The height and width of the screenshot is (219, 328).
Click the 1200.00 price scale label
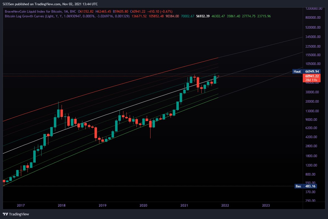(x=311, y=165)
